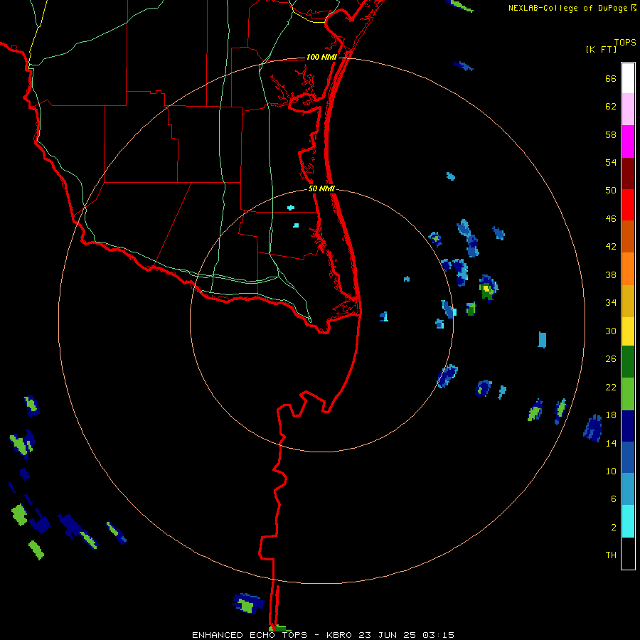
Task: Click the white swatch in the tops legend
Action: pyautogui.click(x=628, y=78)
